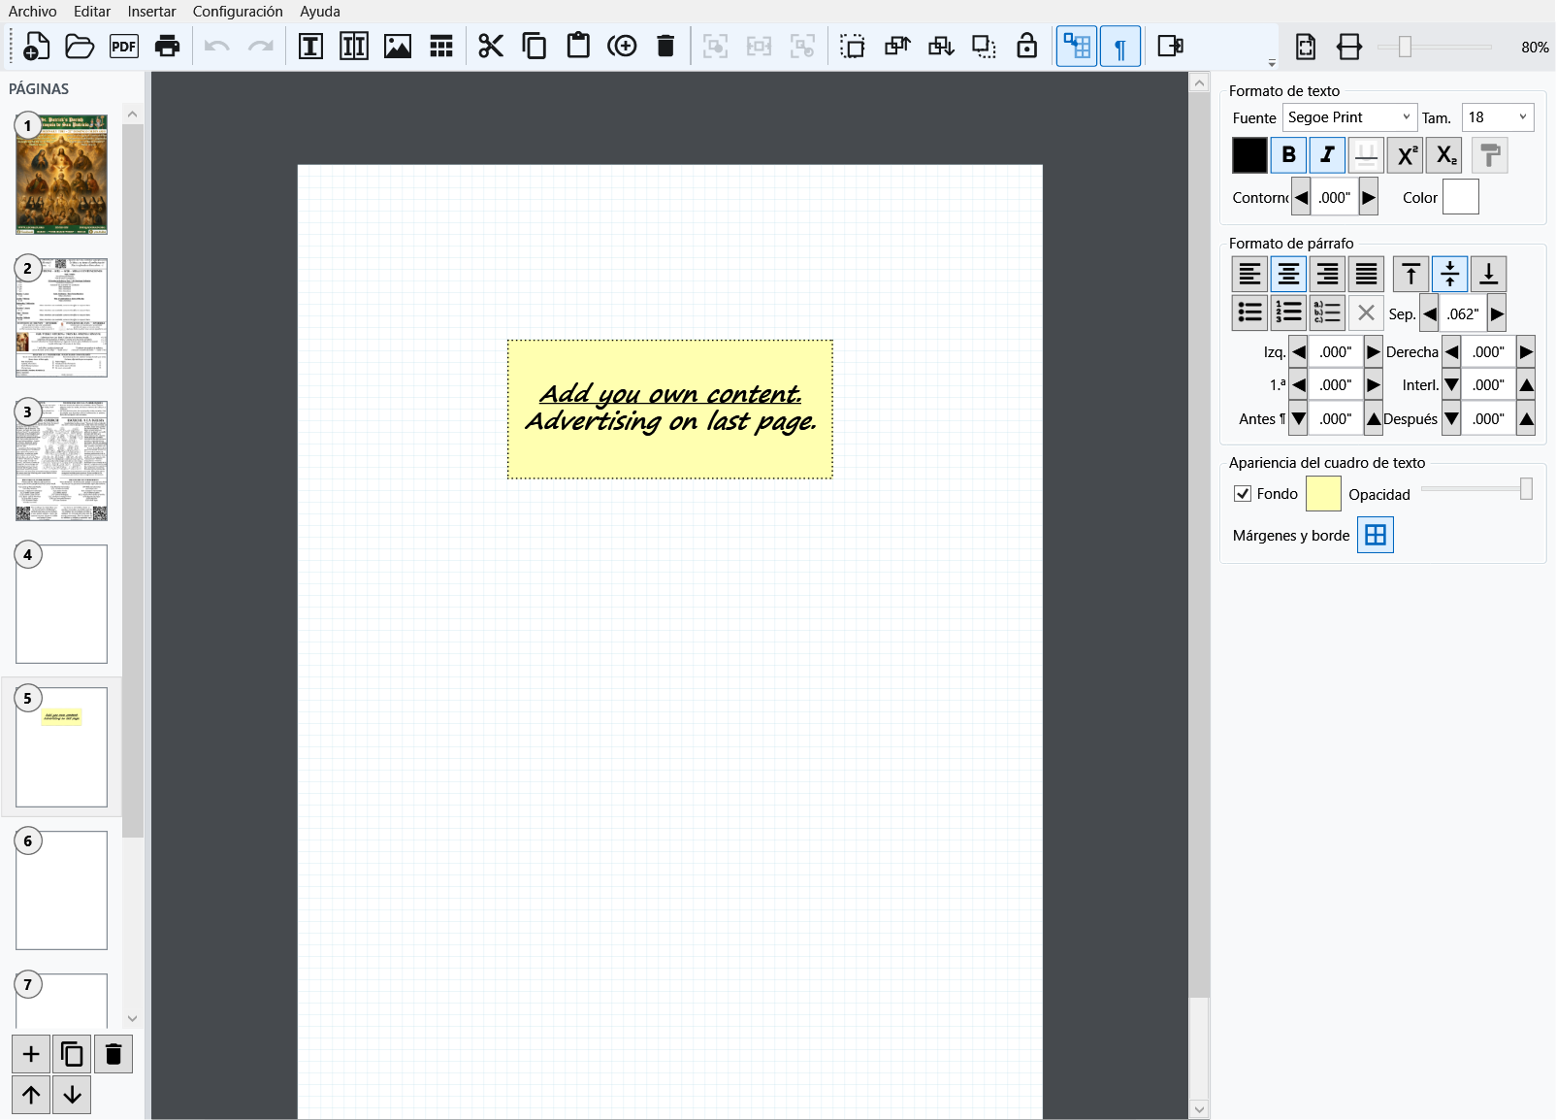Select page 2 thumbnail

click(61, 317)
